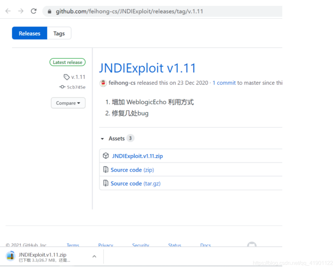This screenshot has height=269, width=336.
Task: Click the zip file icon in download bar
Action: click(11, 256)
